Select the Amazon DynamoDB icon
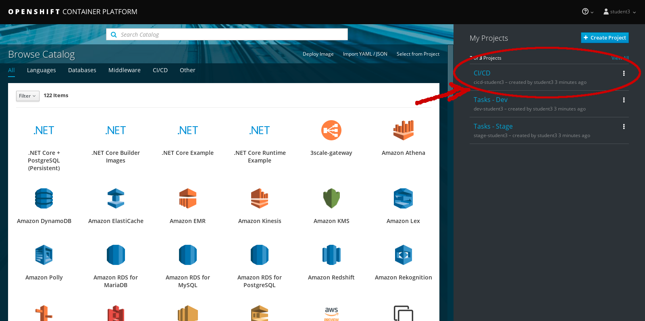This screenshot has width=645, height=321. tap(44, 198)
